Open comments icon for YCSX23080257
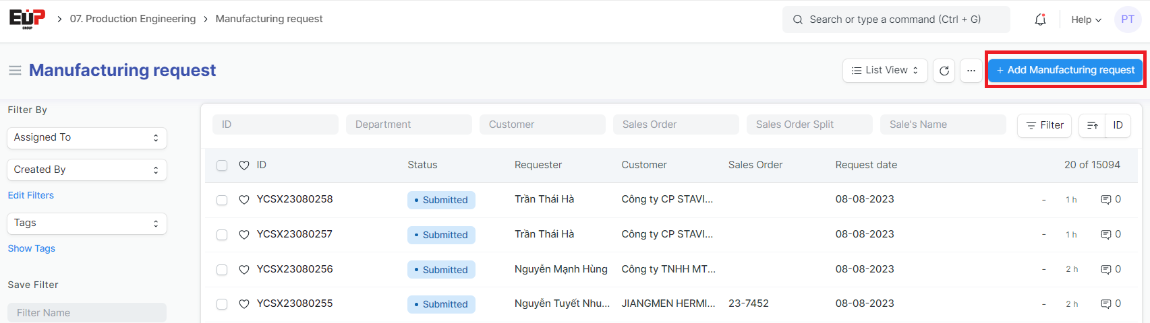The image size is (1150, 323). pos(1105,234)
